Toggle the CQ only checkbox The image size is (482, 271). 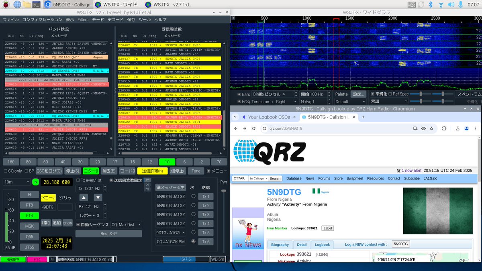[x=5, y=171]
